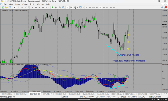The width and height of the screenshot is (168, 101).
Task: Open the File menu
Action: (x=5, y=4)
